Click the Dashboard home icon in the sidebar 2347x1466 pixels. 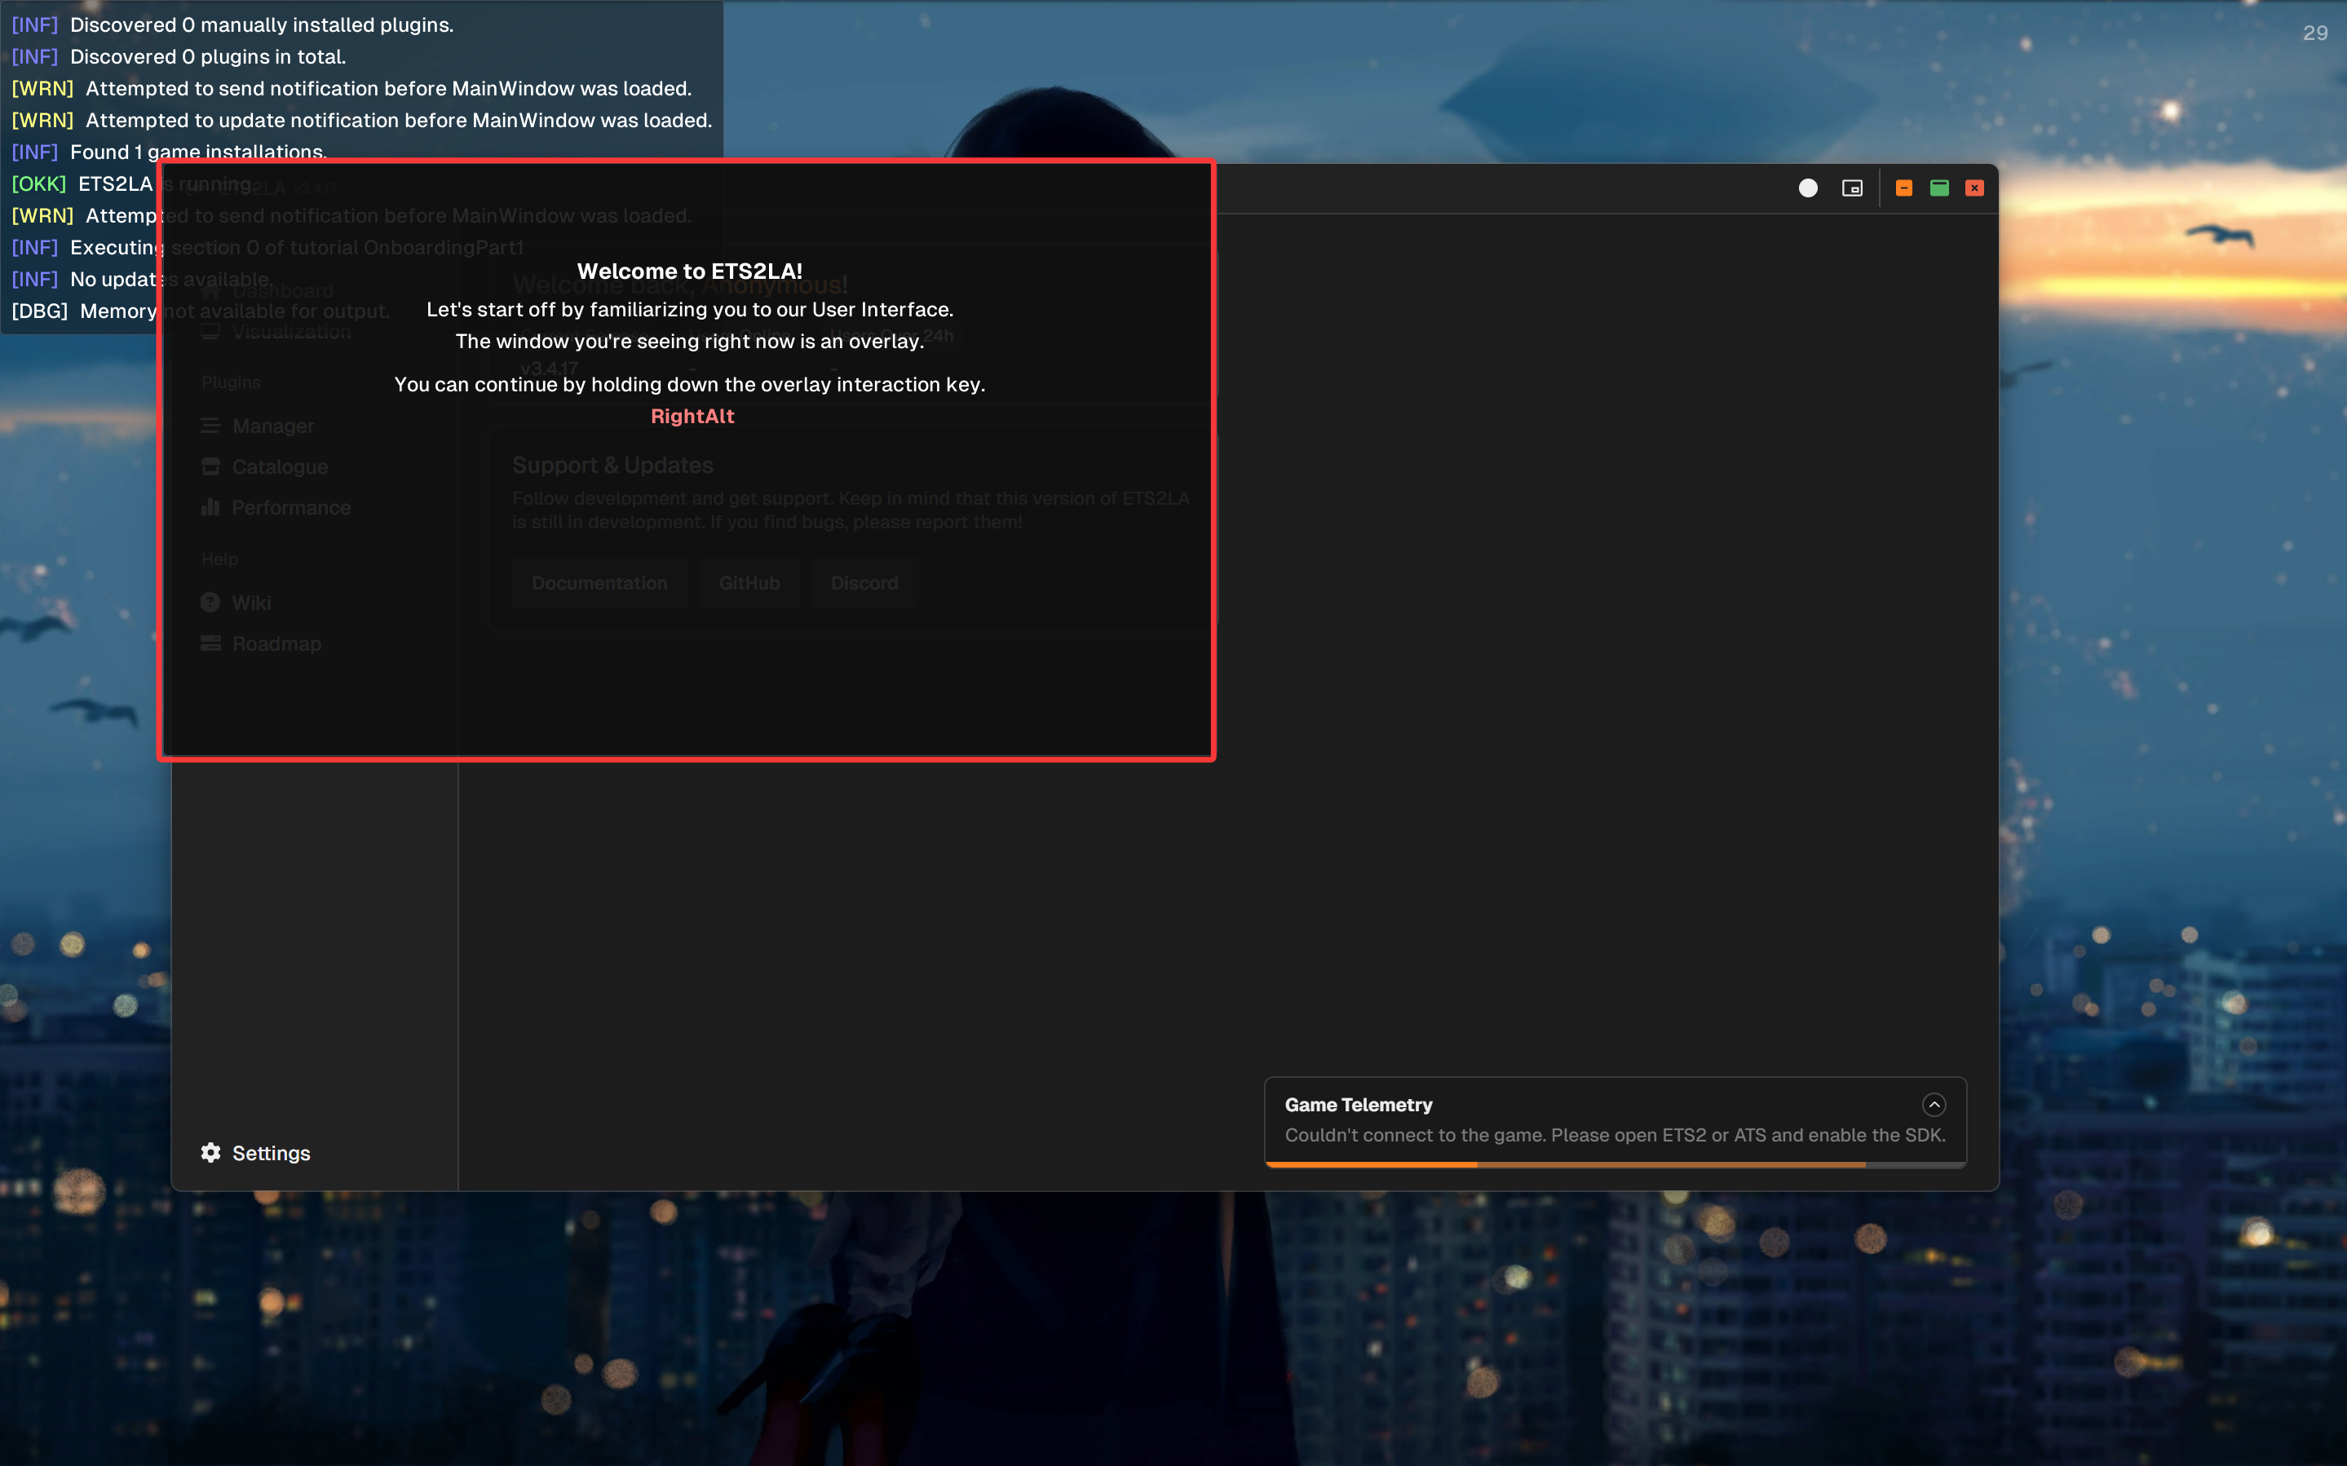coord(210,291)
